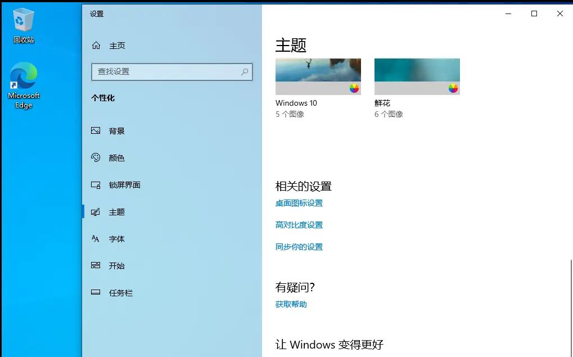573x357 pixels.
Task: Click the 个性化 section label
Action: [103, 98]
